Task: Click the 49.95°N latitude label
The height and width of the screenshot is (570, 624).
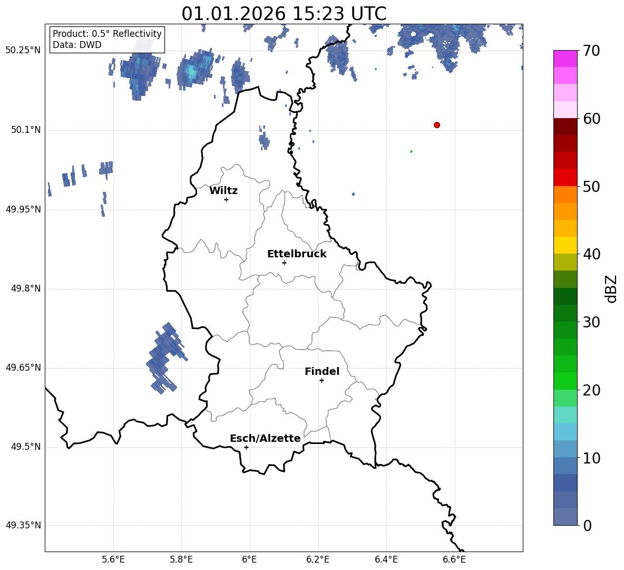Action: (23, 209)
